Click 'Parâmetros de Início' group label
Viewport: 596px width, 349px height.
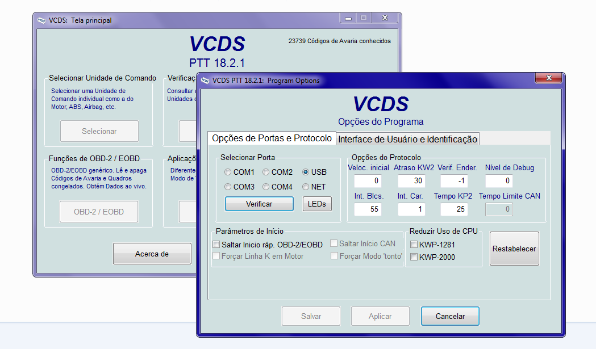250,232
